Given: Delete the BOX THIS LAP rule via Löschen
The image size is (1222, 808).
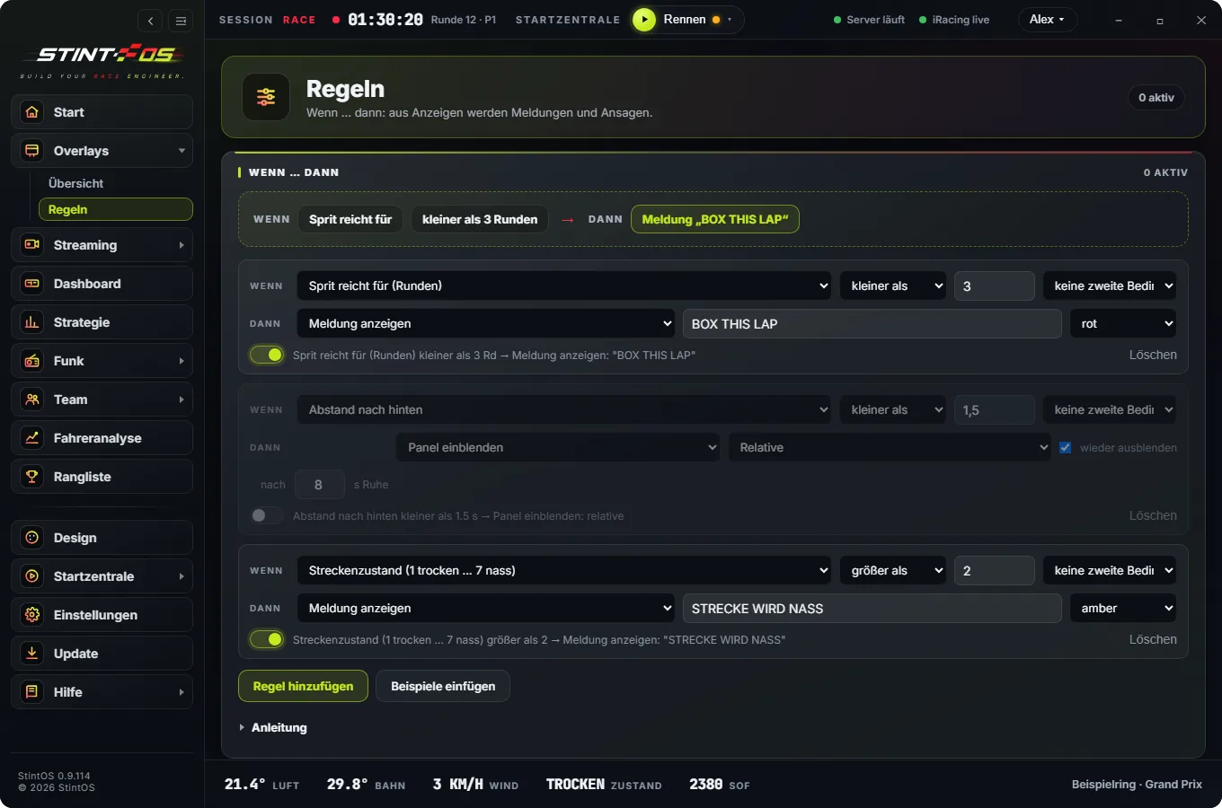Looking at the screenshot, I should pyautogui.click(x=1153, y=355).
